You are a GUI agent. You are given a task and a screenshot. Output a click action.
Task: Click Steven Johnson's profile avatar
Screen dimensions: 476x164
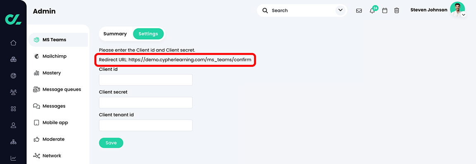pyautogui.click(x=457, y=9)
